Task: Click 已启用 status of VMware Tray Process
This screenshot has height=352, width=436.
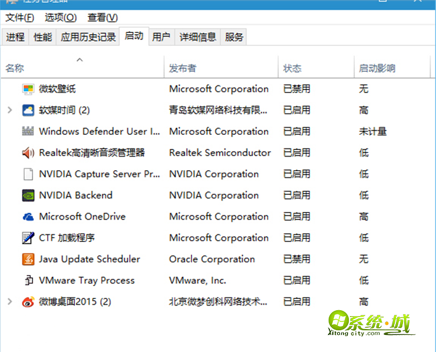Action: (x=297, y=281)
